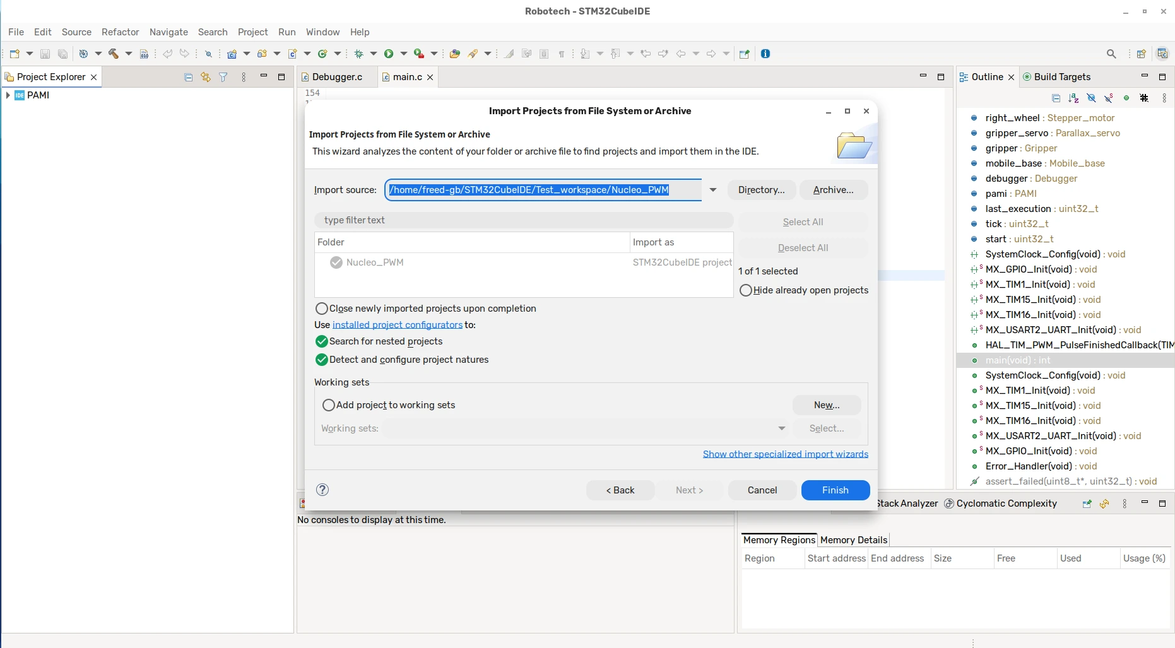The height and width of the screenshot is (648, 1175).
Task: Click the Back button
Action: [x=620, y=490]
